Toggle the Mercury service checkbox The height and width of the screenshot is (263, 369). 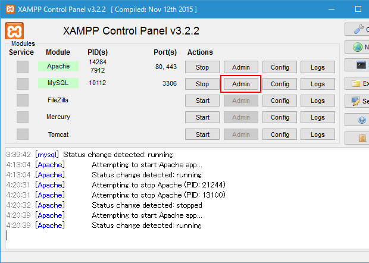tap(23, 117)
